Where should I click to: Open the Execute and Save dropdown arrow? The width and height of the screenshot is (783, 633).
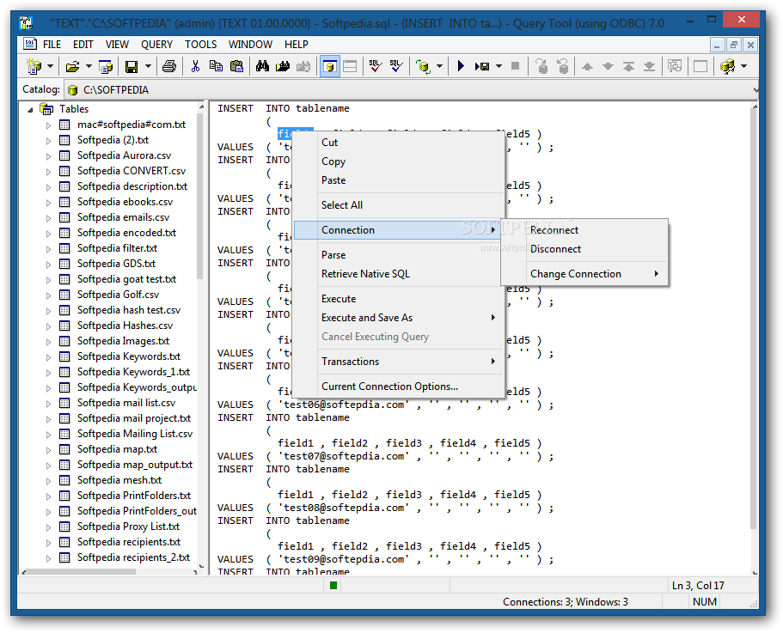tap(499, 66)
